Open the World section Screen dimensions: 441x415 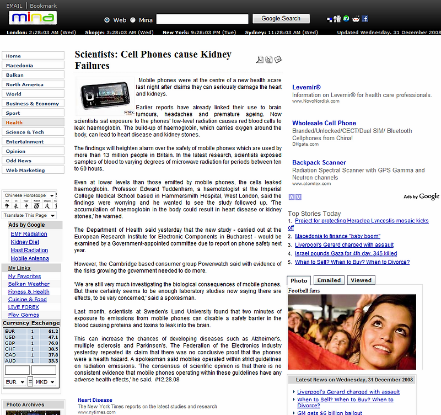tap(33, 94)
